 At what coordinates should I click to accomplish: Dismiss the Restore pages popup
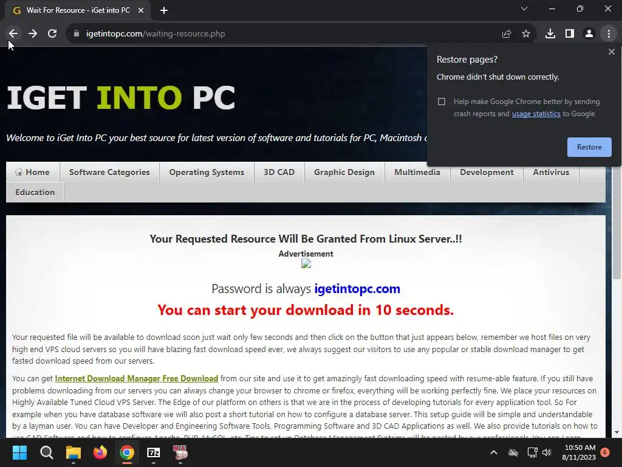(612, 52)
